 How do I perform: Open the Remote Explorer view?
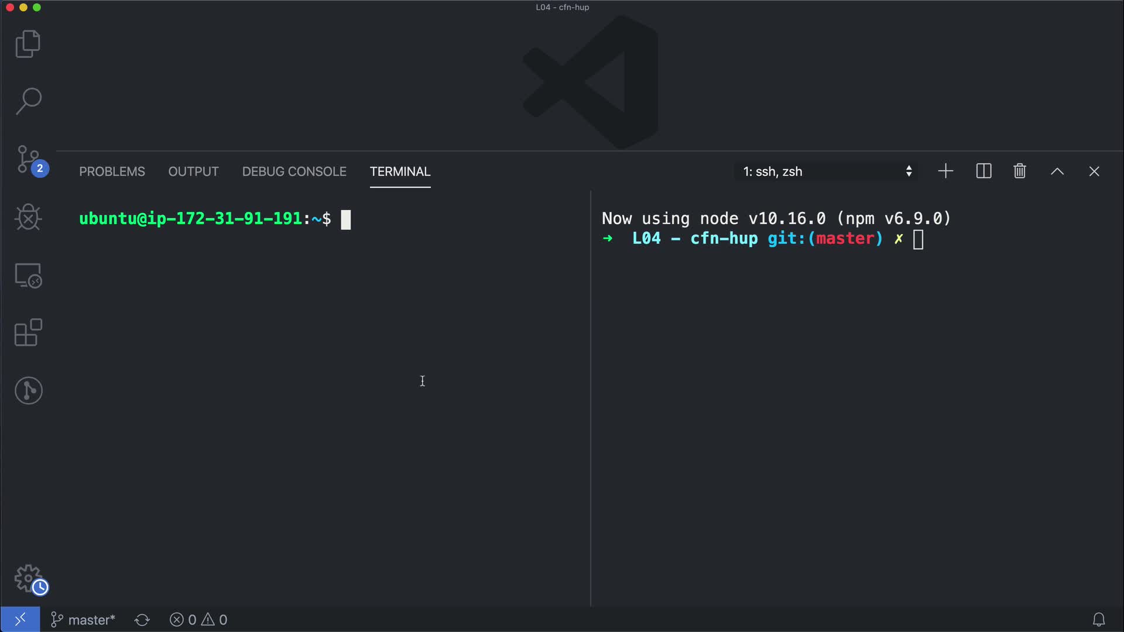(x=28, y=275)
